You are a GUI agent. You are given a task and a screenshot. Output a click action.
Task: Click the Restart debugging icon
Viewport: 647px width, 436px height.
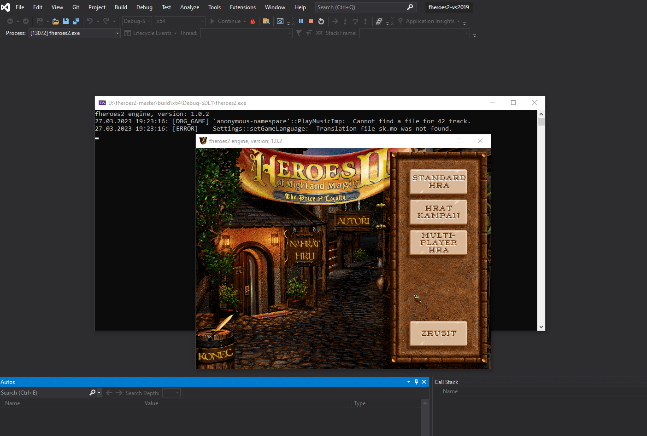321,21
